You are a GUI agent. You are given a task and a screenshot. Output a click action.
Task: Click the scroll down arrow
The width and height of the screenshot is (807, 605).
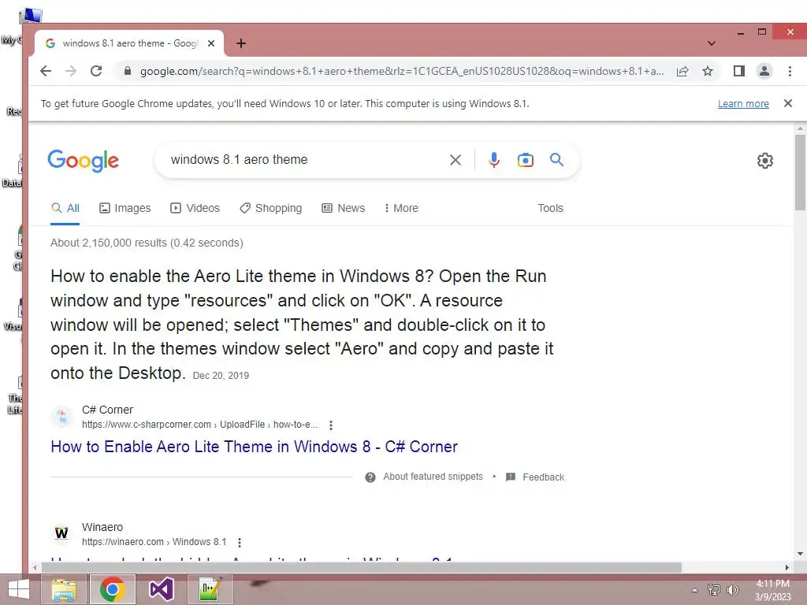pos(800,554)
